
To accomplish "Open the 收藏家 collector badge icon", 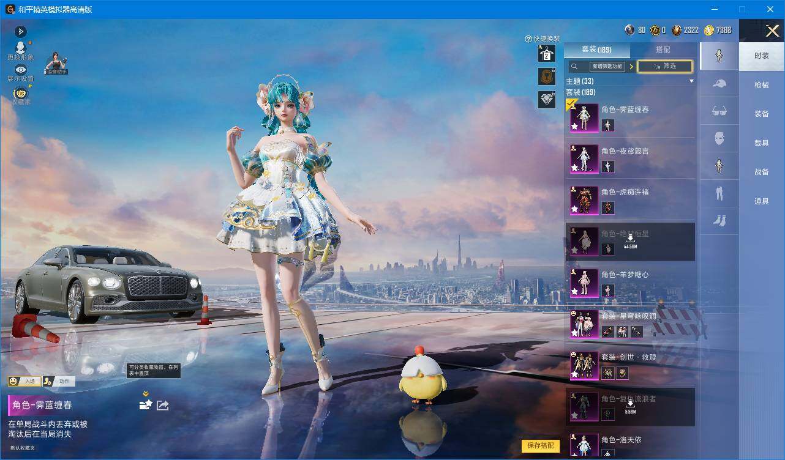I will click(21, 94).
